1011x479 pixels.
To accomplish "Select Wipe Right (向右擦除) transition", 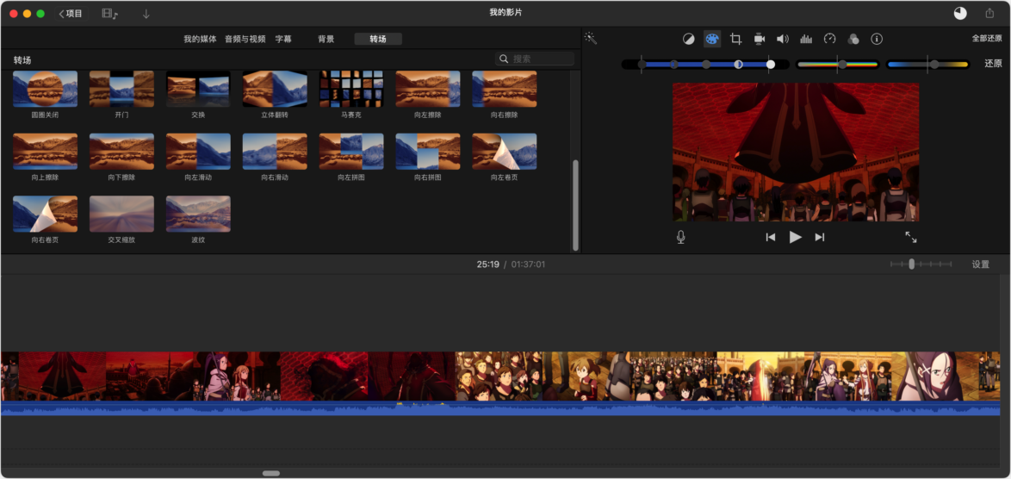I will coord(505,89).
